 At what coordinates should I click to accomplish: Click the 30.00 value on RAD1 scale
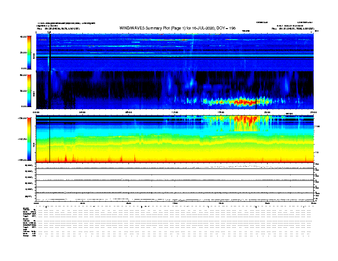[x=23, y=91]
